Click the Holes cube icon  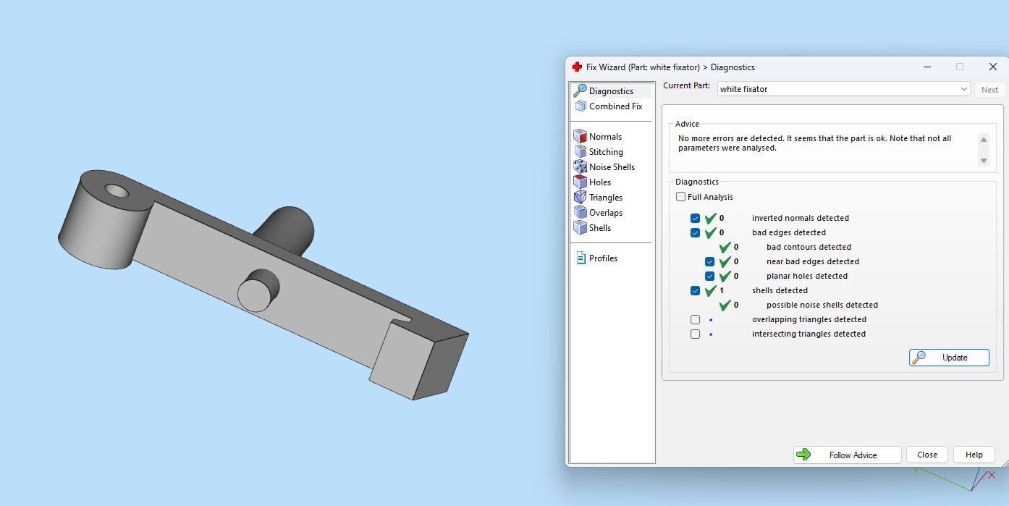click(580, 182)
